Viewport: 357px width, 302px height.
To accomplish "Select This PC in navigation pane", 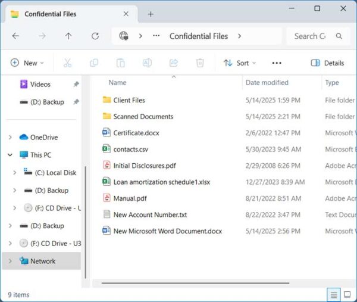I will click(40, 155).
